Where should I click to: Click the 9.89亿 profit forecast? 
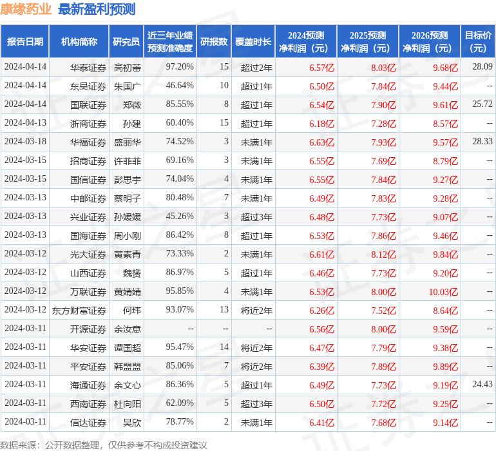tap(445, 367)
